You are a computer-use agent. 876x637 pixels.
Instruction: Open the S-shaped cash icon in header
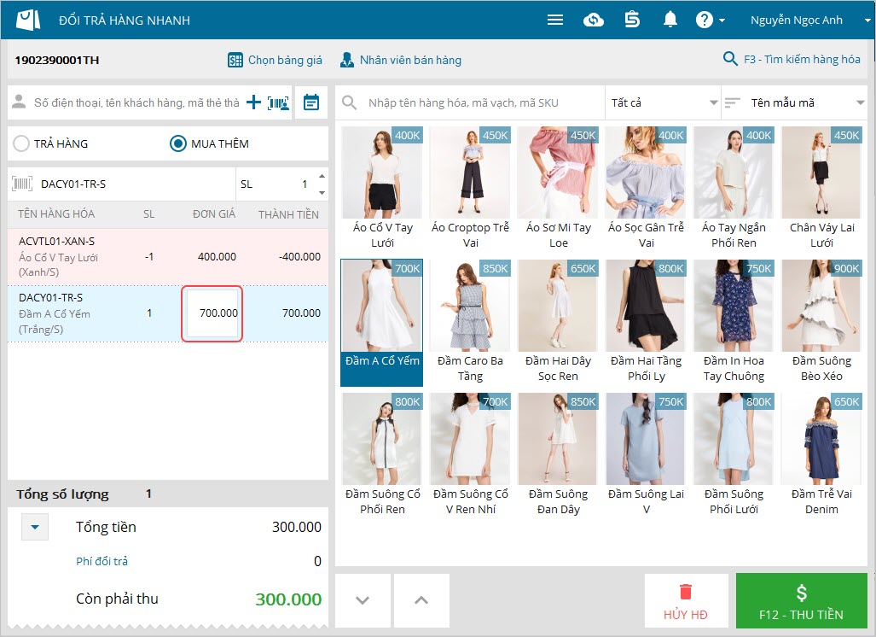632,20
